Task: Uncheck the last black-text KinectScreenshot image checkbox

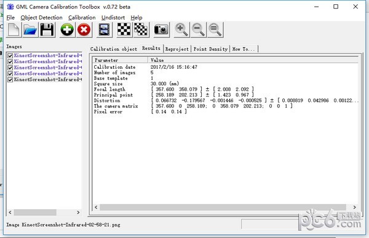Action: [10, 80]
